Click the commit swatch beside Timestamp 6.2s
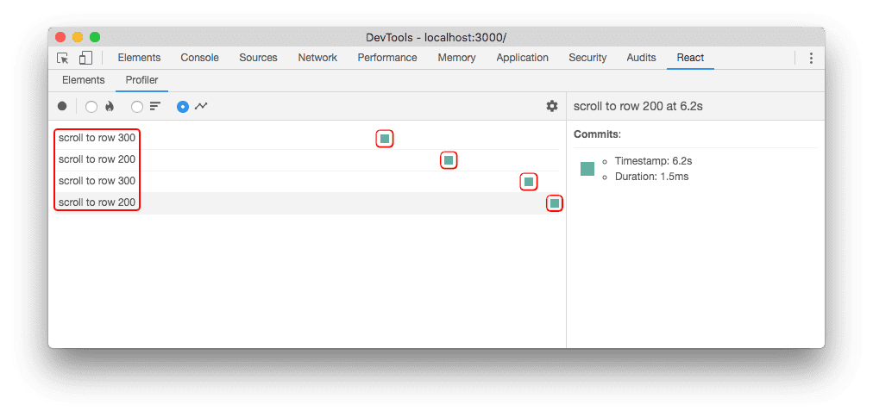Image resolution: width=873 pixels, height=417 pixels. pyautogui.click(x=587, y=169)
